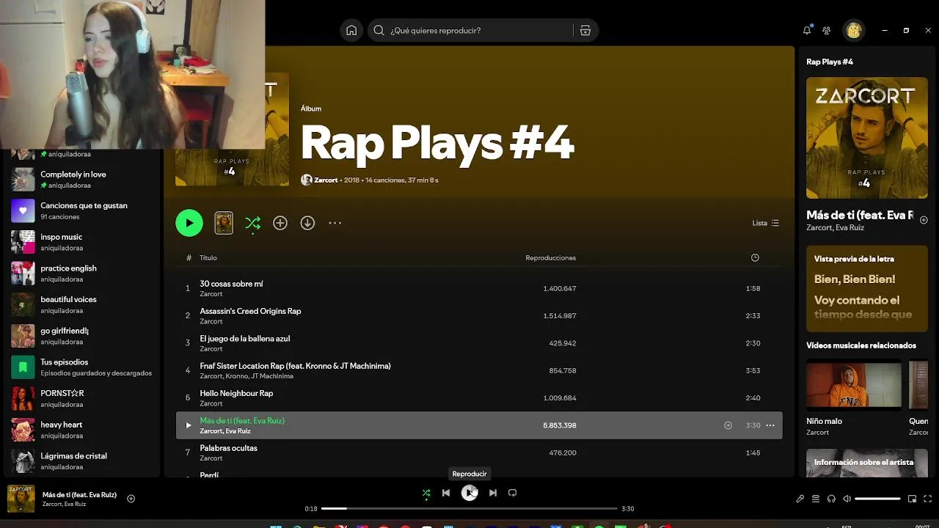939x528 pixels.
Task: Add 'Más de ti' row to liked songs
Action: tap(728, 425)
